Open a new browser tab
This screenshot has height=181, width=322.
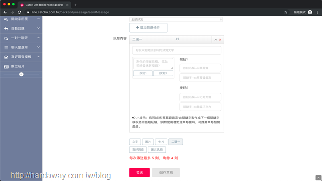(76, 5)
